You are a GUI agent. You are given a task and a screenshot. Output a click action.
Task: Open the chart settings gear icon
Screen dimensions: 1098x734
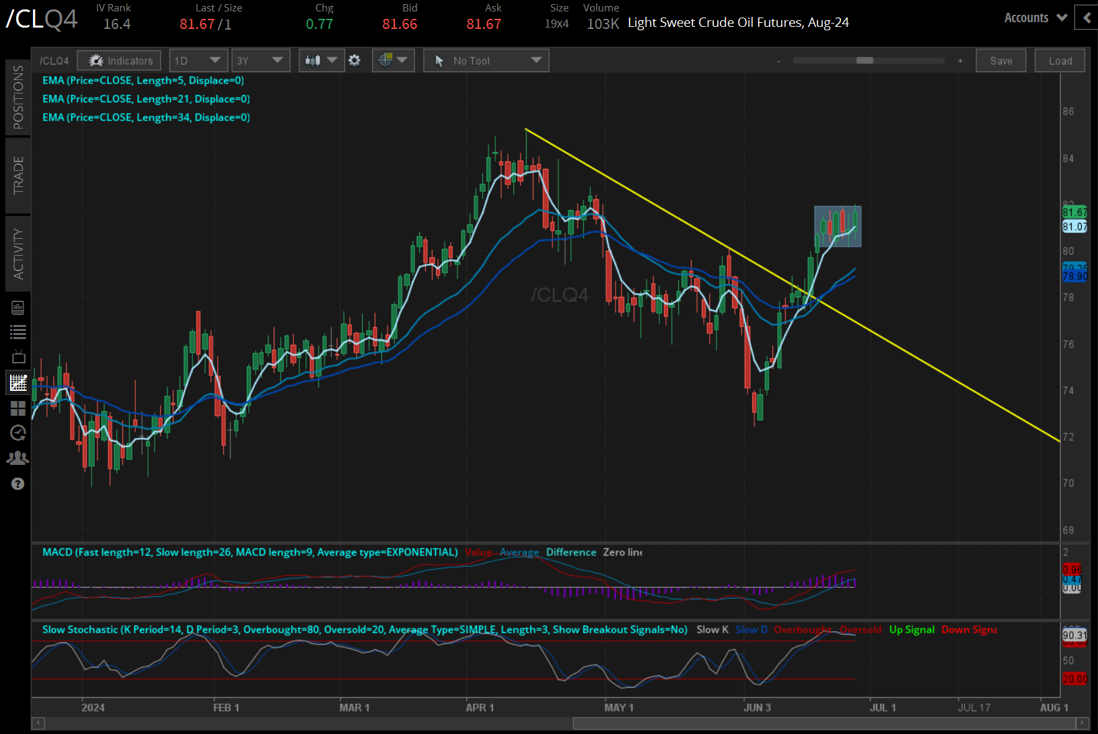pos(355,60)
